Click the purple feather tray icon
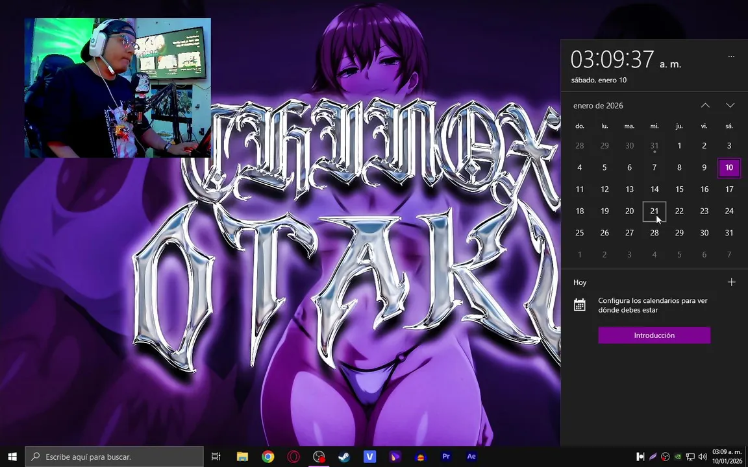The height and width of the screenshot is (467, 748). 653,457
